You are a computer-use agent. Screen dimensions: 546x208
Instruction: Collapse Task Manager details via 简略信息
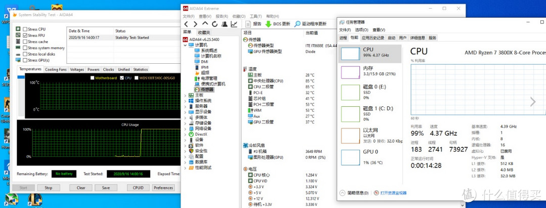click(354, 193)
